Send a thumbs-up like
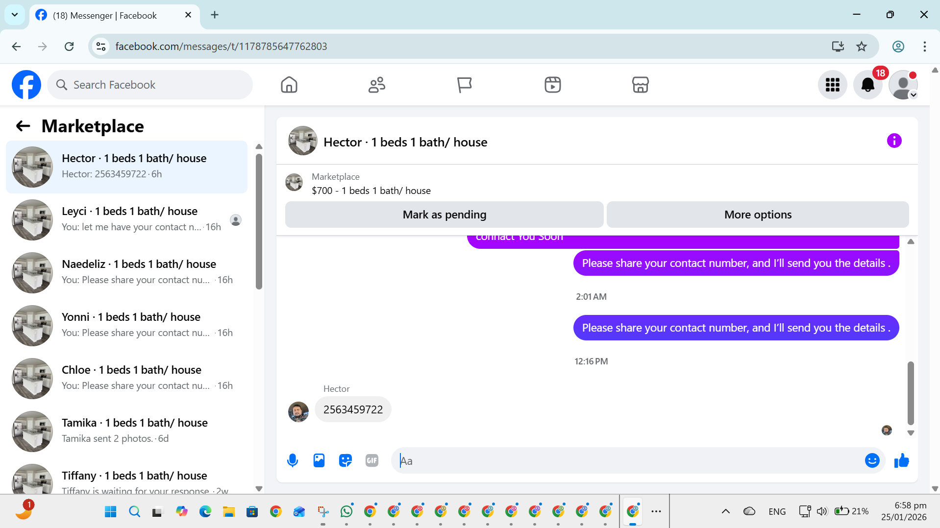 click(901, 460)
